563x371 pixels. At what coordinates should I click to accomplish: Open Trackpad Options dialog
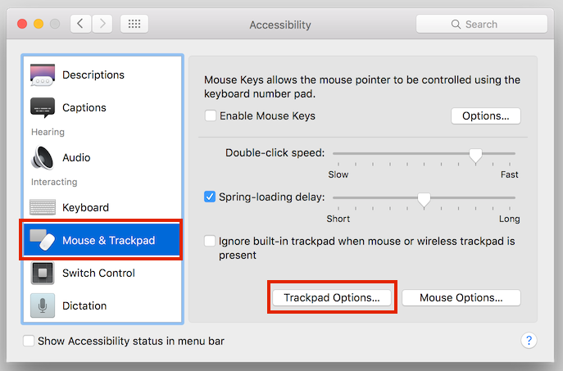point(332,298)
